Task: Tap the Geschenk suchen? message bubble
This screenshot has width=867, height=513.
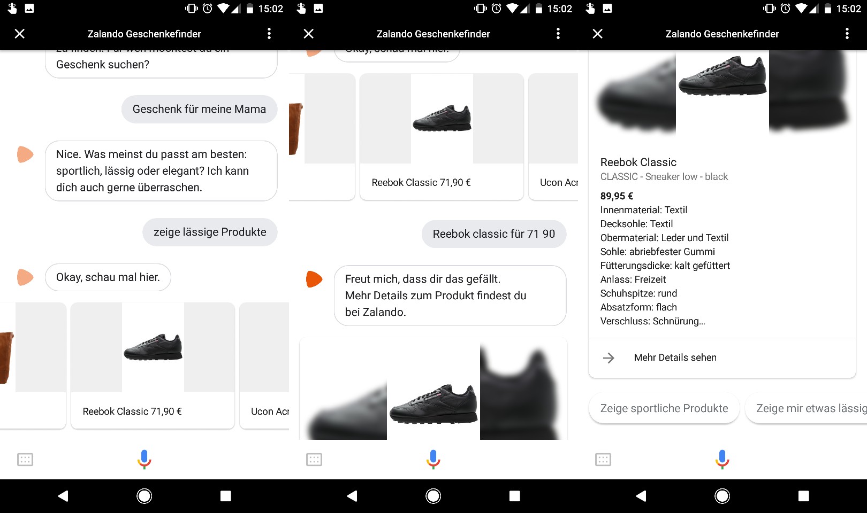Action: (161, 64)
